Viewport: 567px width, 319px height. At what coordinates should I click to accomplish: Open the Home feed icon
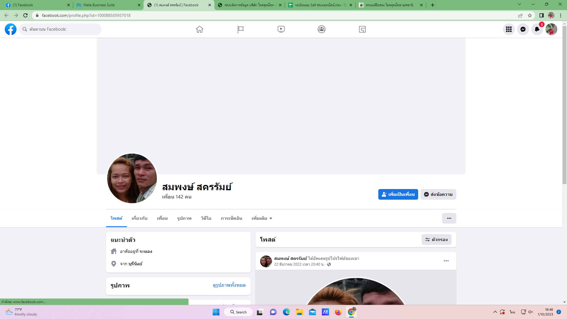point(200,29)
